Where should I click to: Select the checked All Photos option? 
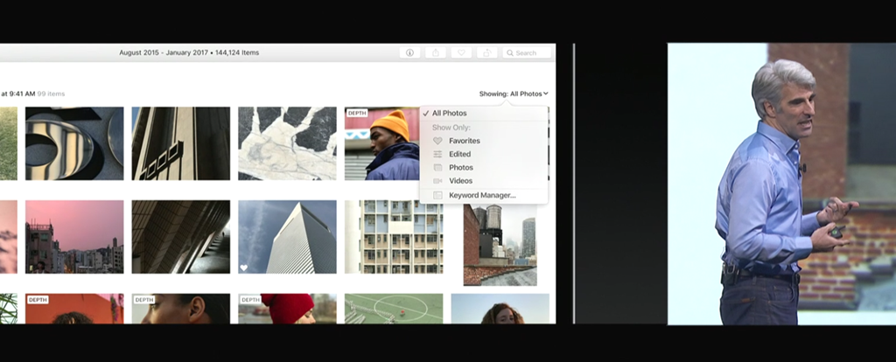point(449,114)
